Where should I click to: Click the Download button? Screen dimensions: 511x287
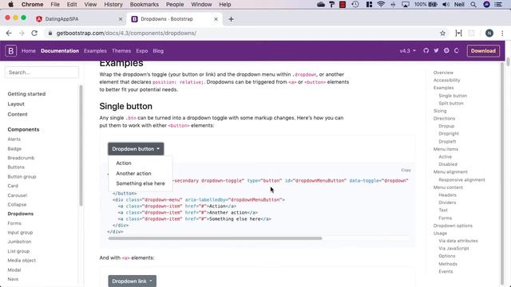[483, 51]
